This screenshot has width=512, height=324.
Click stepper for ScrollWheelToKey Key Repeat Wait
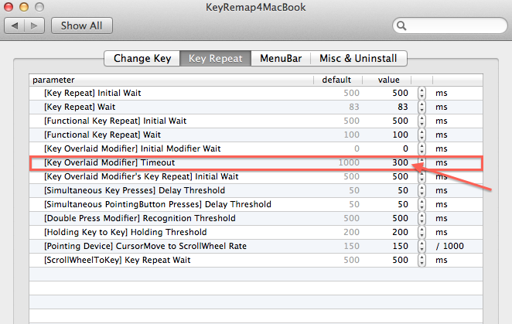tap(422, 260)
